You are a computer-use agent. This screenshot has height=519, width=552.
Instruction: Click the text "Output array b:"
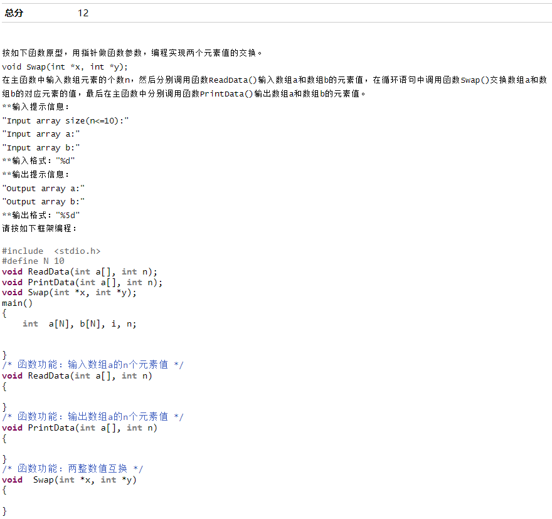click(43, 202)
